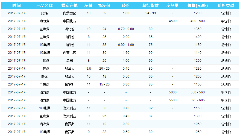
Task: Click the 肥煤 product name cell
Action: click(x=44, y=13)
